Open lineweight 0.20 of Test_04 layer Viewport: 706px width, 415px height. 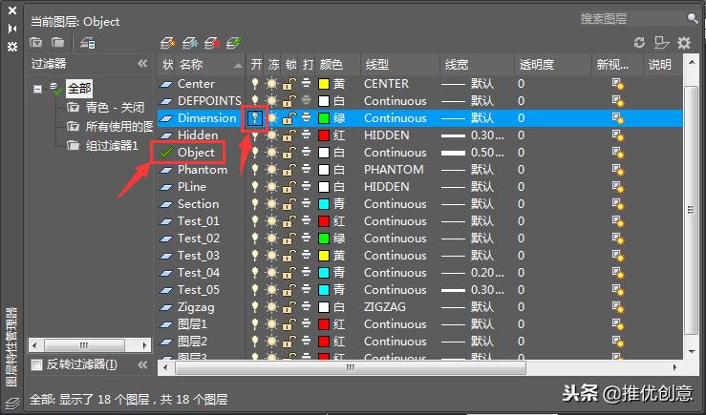(x=473, y=273)
